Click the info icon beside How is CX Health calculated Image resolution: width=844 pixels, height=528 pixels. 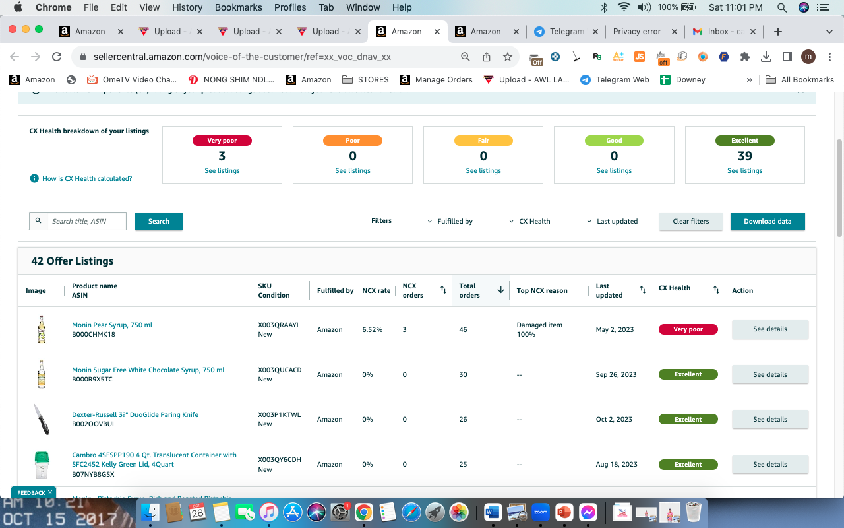point(34,178)
